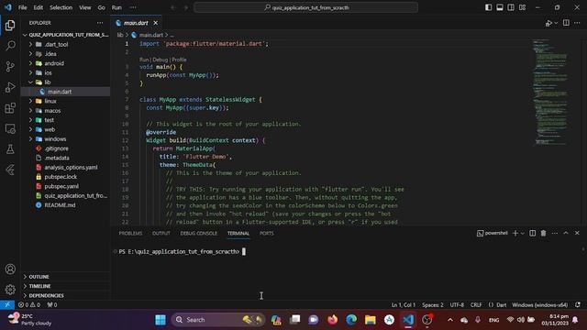587x330 pixels.
Task: Close the terminal panel
Action: 577,233
